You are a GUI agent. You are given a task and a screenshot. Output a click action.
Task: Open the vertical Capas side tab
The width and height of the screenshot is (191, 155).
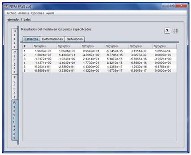15,39
